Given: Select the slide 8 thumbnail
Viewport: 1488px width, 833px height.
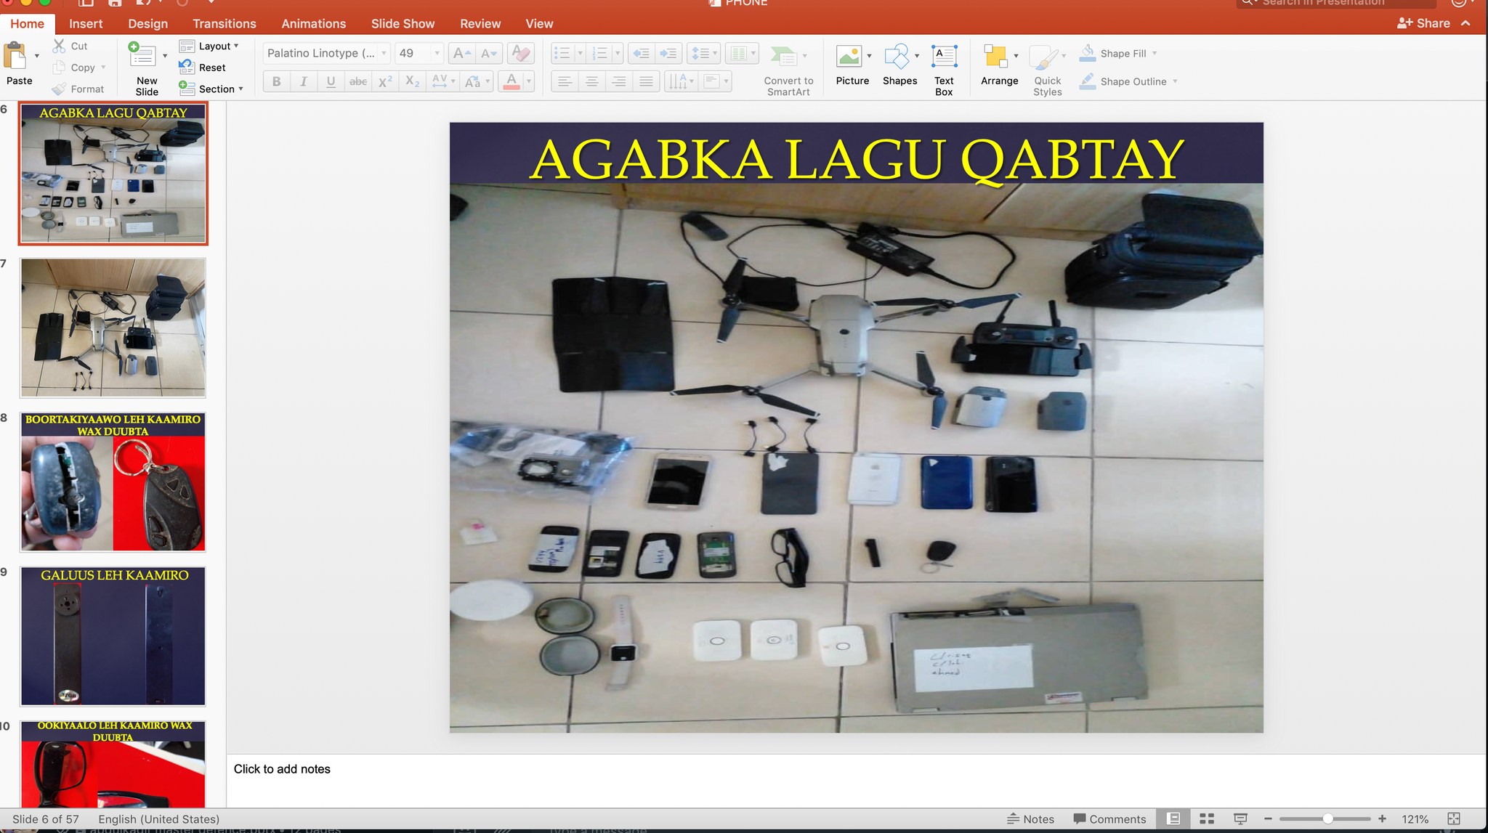Looking at the screenshot, I should 113,481.
